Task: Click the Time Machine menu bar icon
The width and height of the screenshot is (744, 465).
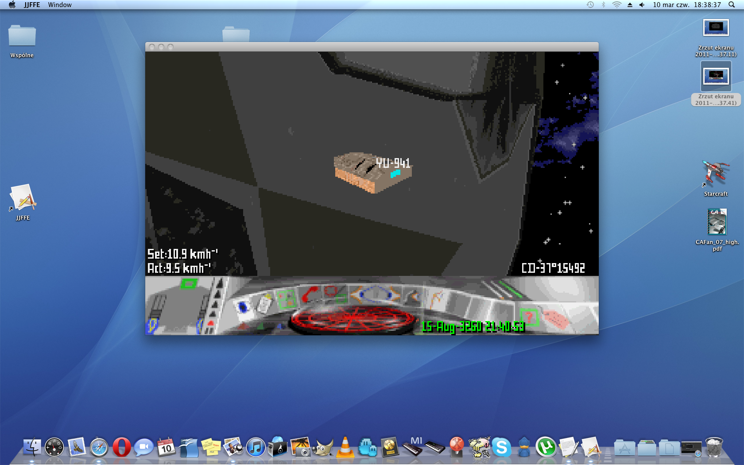Action: tap(590, 5)
